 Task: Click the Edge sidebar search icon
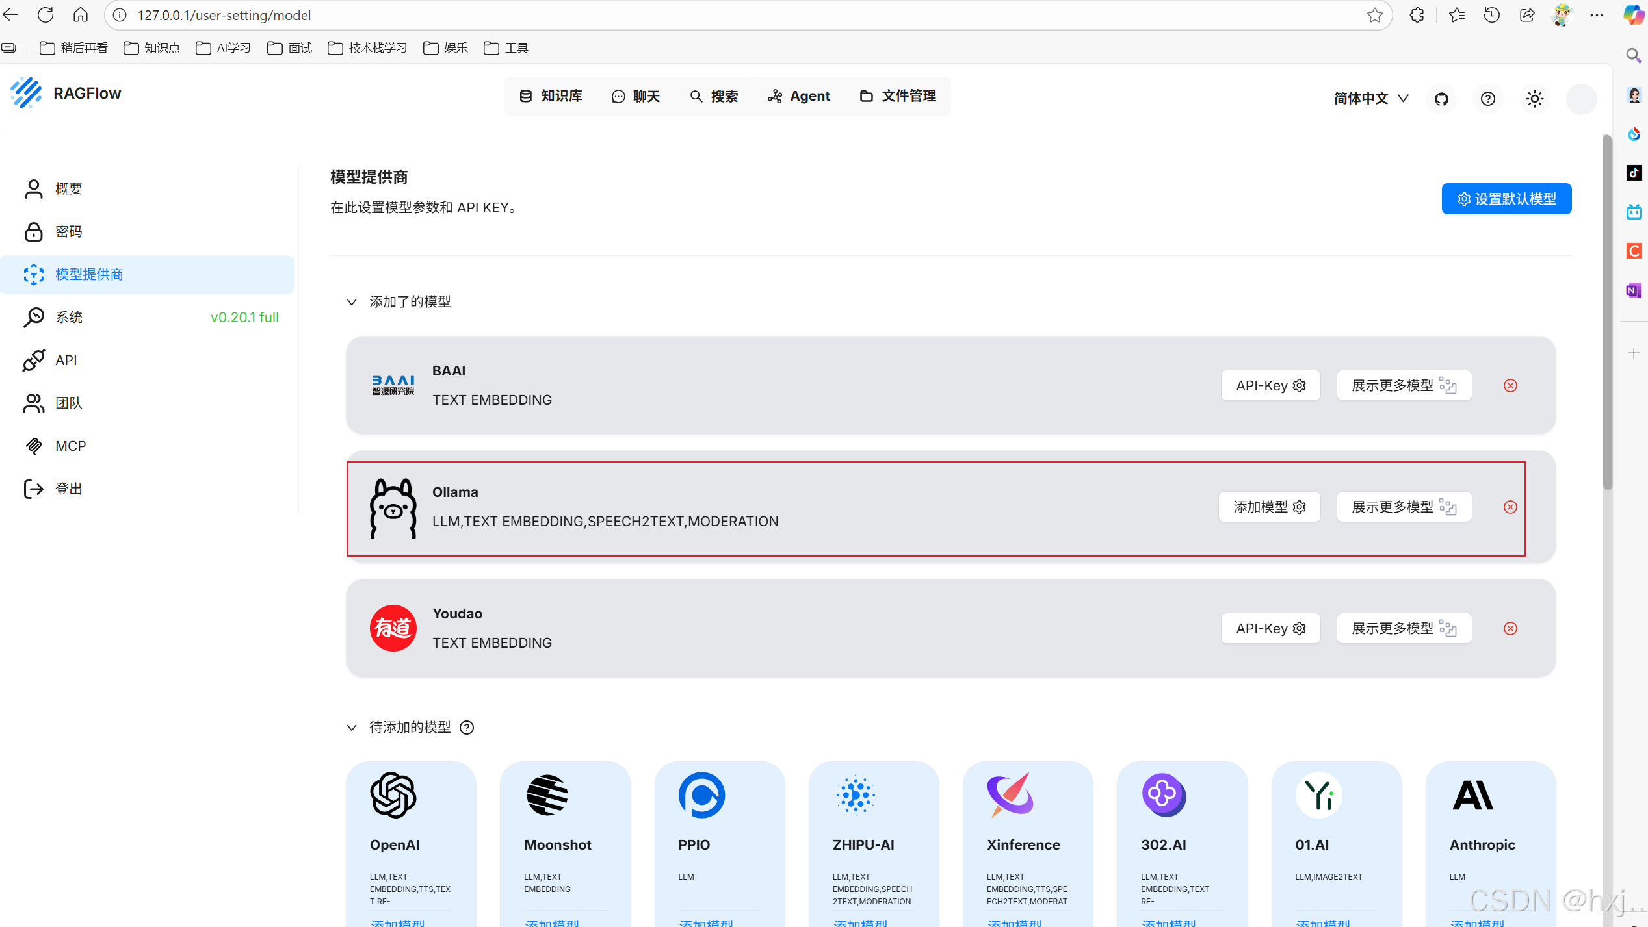coord(1633,57)
